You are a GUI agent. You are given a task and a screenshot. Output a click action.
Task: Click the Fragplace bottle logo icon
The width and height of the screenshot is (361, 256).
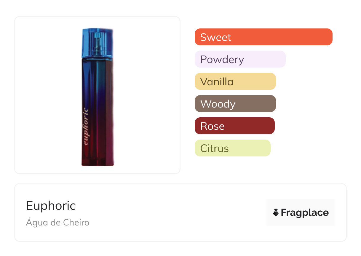tap(276, 212)
